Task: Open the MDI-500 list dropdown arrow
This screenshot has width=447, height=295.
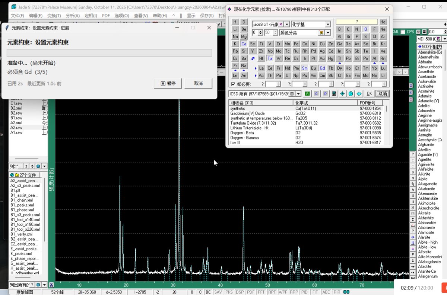Action: click(x=444, y=39)
